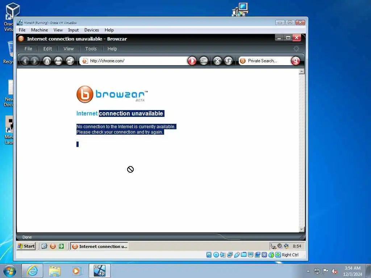
Task: Click the XP Start button
Action: [x=26, y=246]
